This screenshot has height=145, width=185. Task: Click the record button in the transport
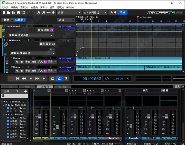point(11,79)
